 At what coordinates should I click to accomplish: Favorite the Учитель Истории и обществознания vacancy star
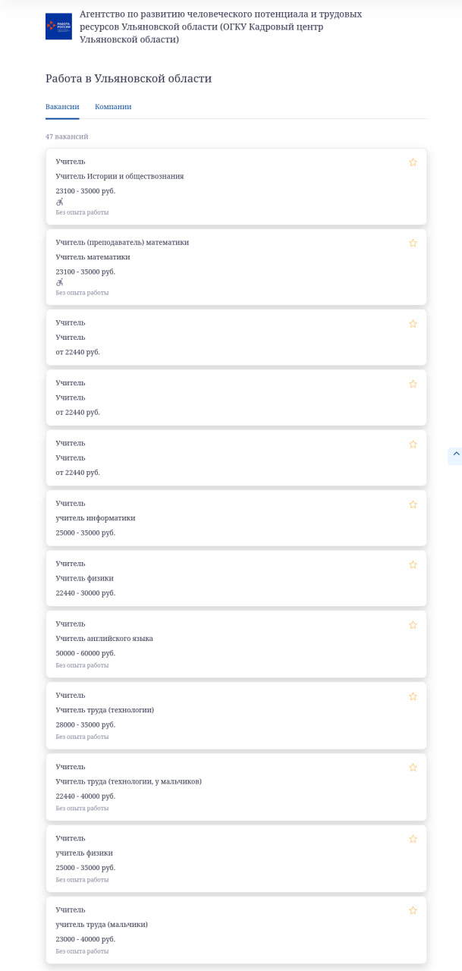coord(413,162)
